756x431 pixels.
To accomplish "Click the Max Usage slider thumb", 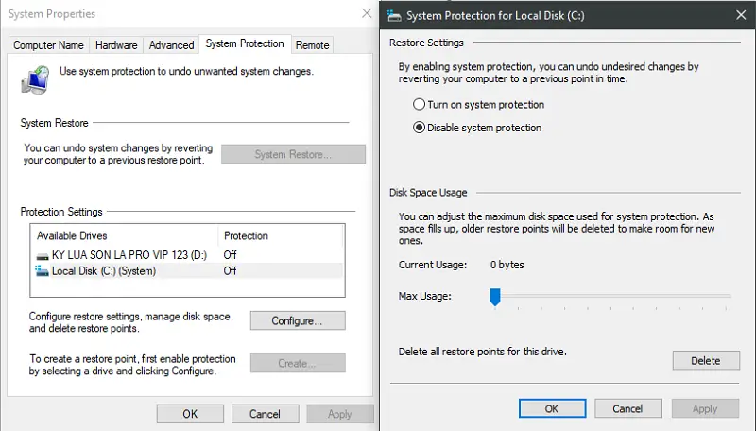I will point(495,297).
